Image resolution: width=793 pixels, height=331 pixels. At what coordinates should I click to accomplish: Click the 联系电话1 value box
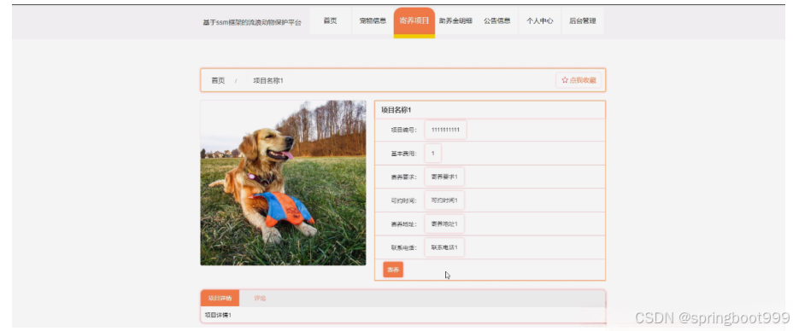pos(444,247)
